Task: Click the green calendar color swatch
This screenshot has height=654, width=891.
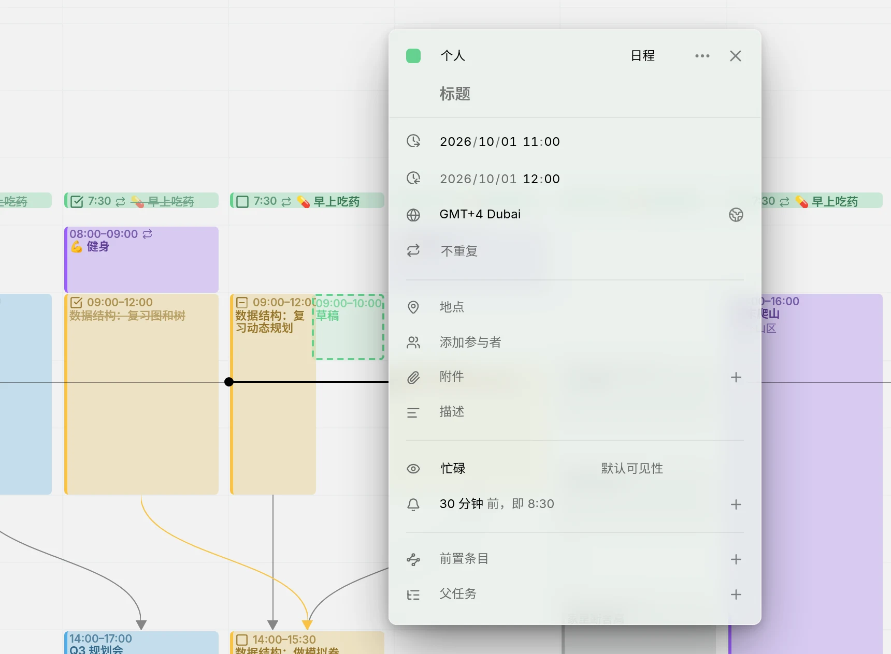Action: [x=413, y=56]
